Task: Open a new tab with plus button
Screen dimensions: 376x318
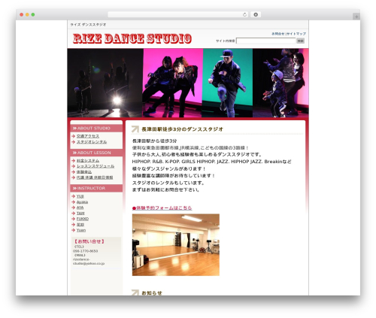Action: click(356, 17)
